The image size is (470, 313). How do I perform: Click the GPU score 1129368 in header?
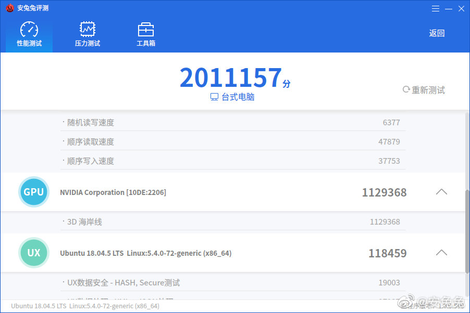(x=384, y=192)
